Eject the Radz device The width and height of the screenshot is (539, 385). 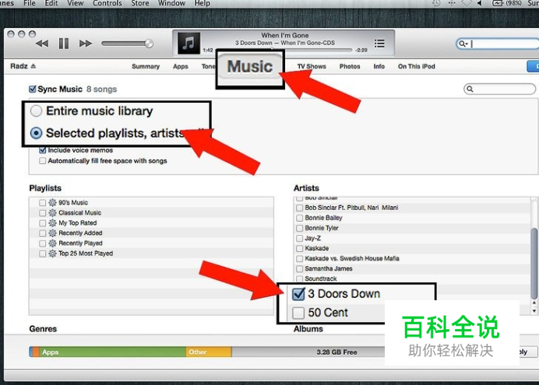point(33,66)
